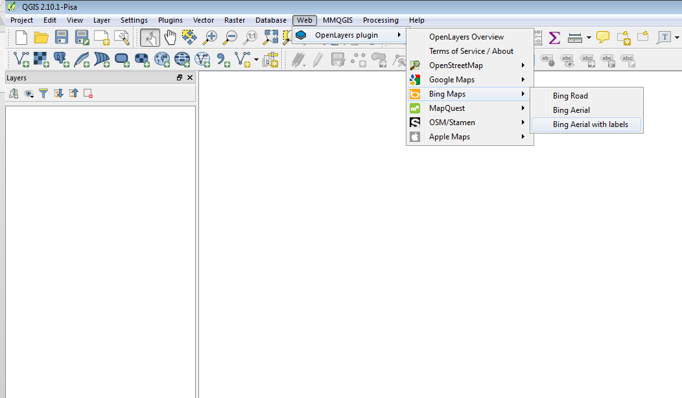Viewport: 682px width, 398px height.
Task: Select the Pan Map hand tool
Action: (x=170, y=38)
